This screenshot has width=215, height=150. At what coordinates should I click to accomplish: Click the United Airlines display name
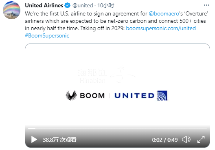[44, 5]
